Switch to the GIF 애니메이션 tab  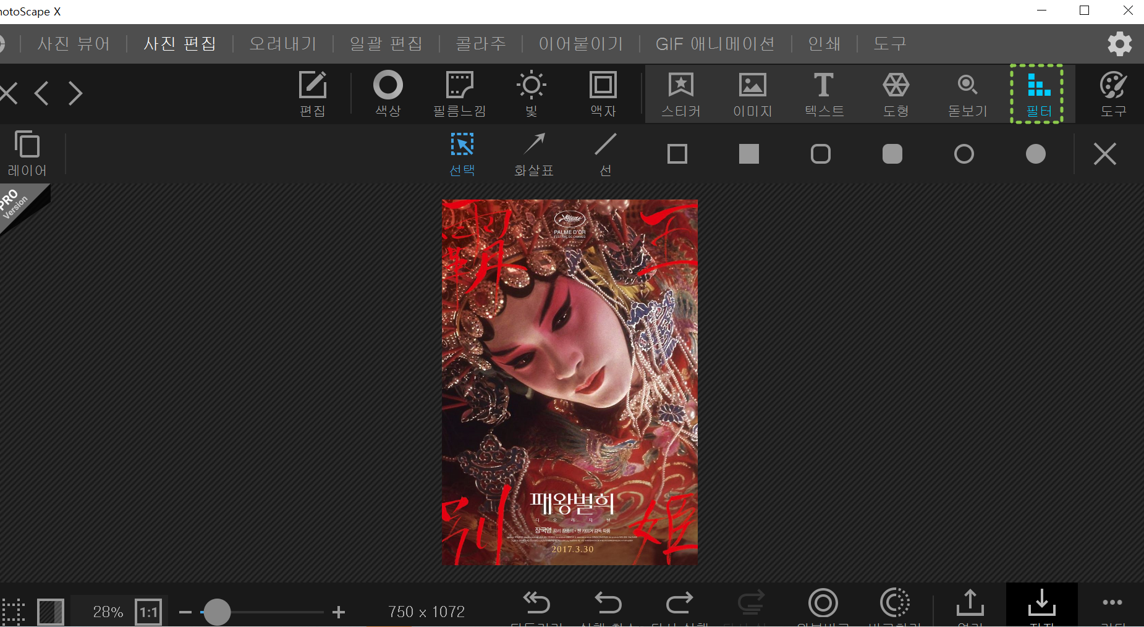tap(715, 43)
